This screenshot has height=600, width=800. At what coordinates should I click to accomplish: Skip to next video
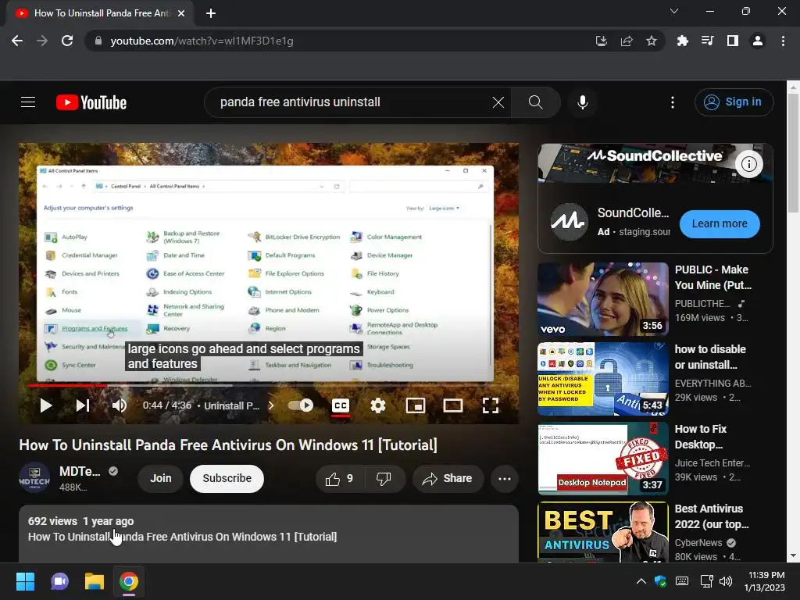(x=83, y=405)
